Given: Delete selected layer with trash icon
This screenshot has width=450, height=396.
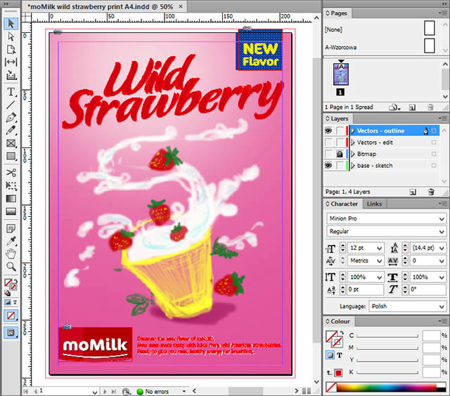Looking at the screenshot, I should 431,192.
